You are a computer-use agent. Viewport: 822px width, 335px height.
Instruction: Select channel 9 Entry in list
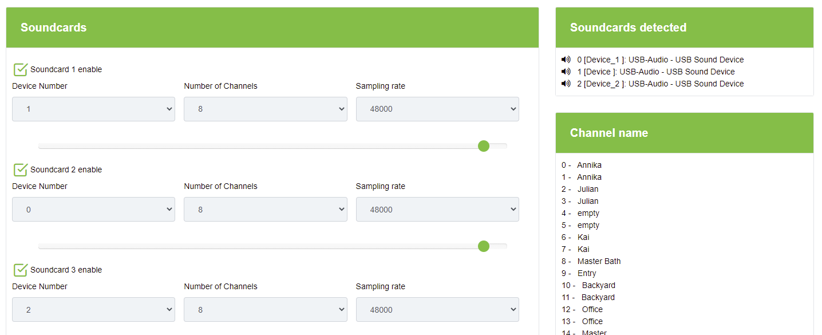pos(586,273)
